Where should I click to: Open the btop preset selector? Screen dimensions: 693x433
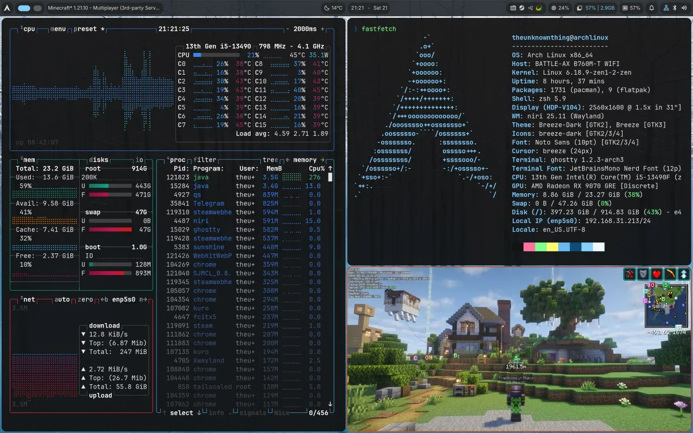coord(86,29)
